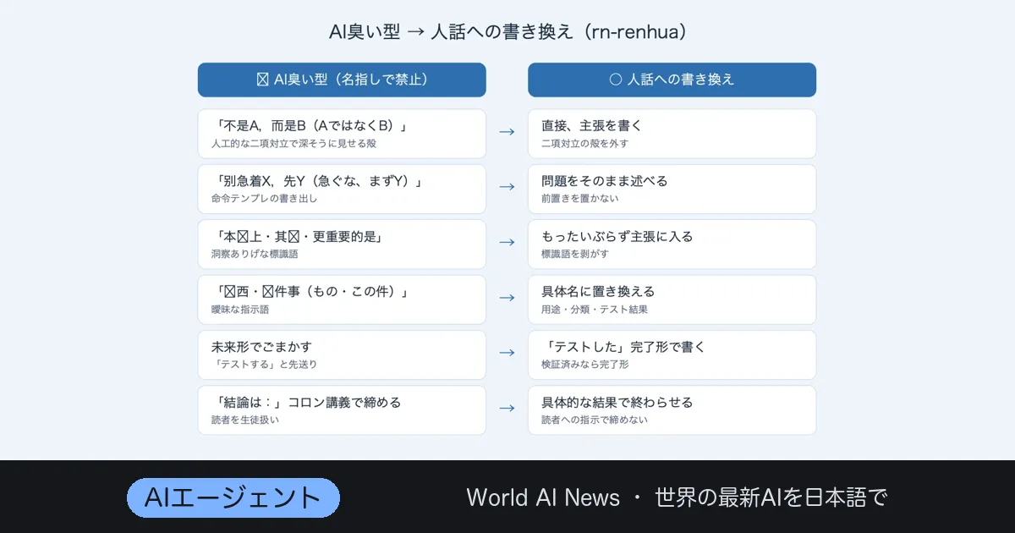Click the subtitle '検証済みなら完了形'

[584, 365]
